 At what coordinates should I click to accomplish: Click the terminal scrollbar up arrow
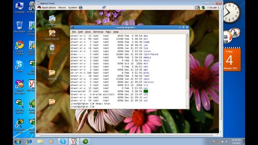tap(187, 35)
